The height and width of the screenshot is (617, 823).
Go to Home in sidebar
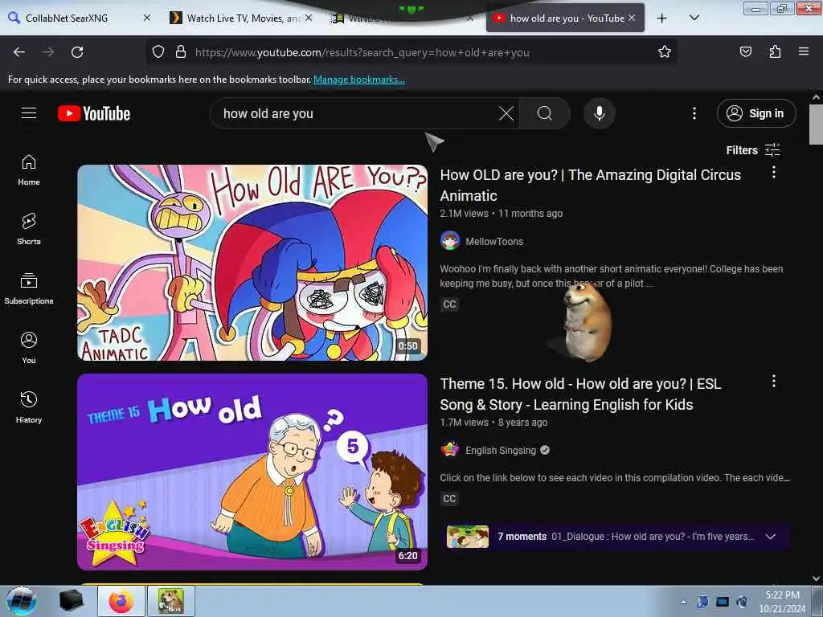(x=29, y=170)
